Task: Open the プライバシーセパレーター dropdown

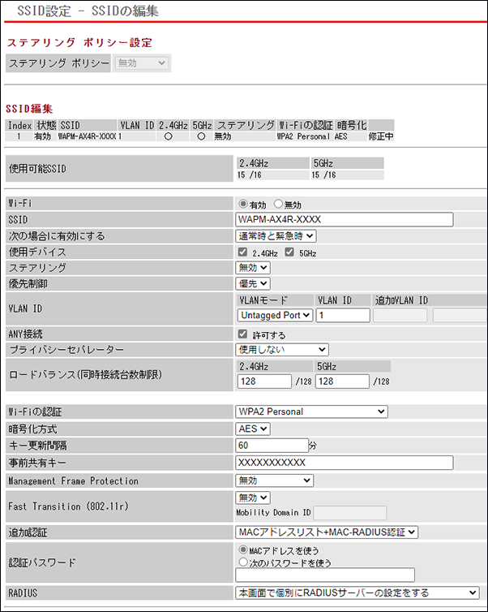Action: [282, 349]
